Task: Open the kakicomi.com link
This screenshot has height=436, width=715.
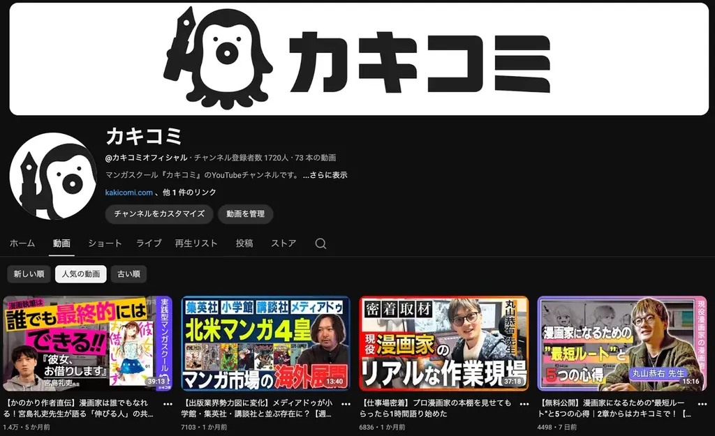Action: tap(129, 193)
